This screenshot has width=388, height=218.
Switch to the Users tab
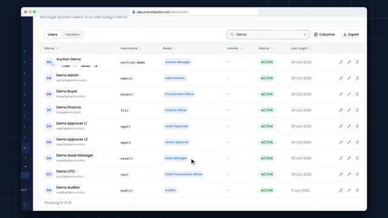click(53, 35)
